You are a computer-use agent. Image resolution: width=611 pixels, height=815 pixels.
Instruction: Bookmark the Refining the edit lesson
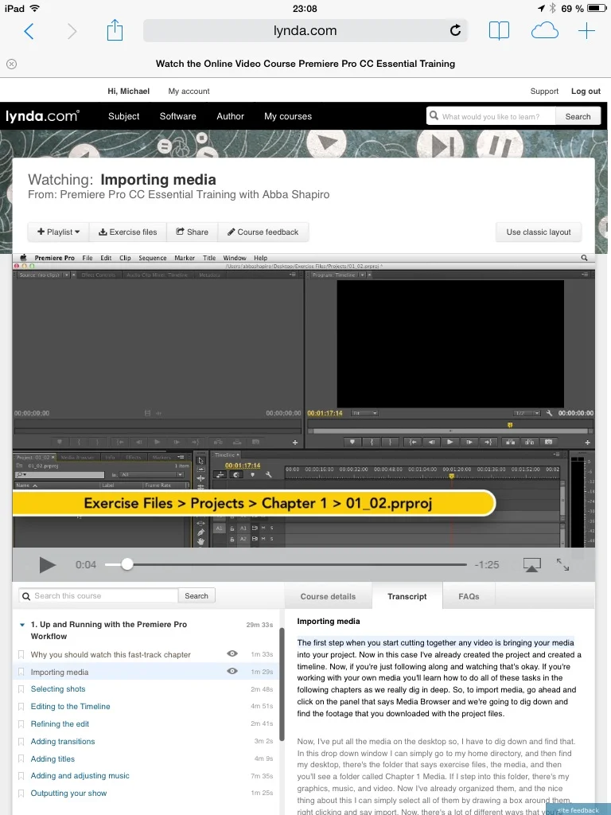21,724
